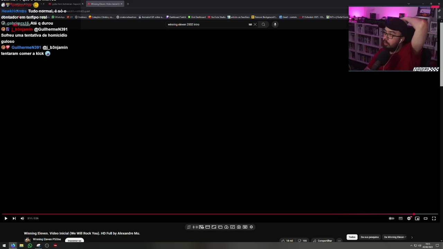Open player settings gear
The width and height of the screenshot is (443, 249).
pos(409,218)
